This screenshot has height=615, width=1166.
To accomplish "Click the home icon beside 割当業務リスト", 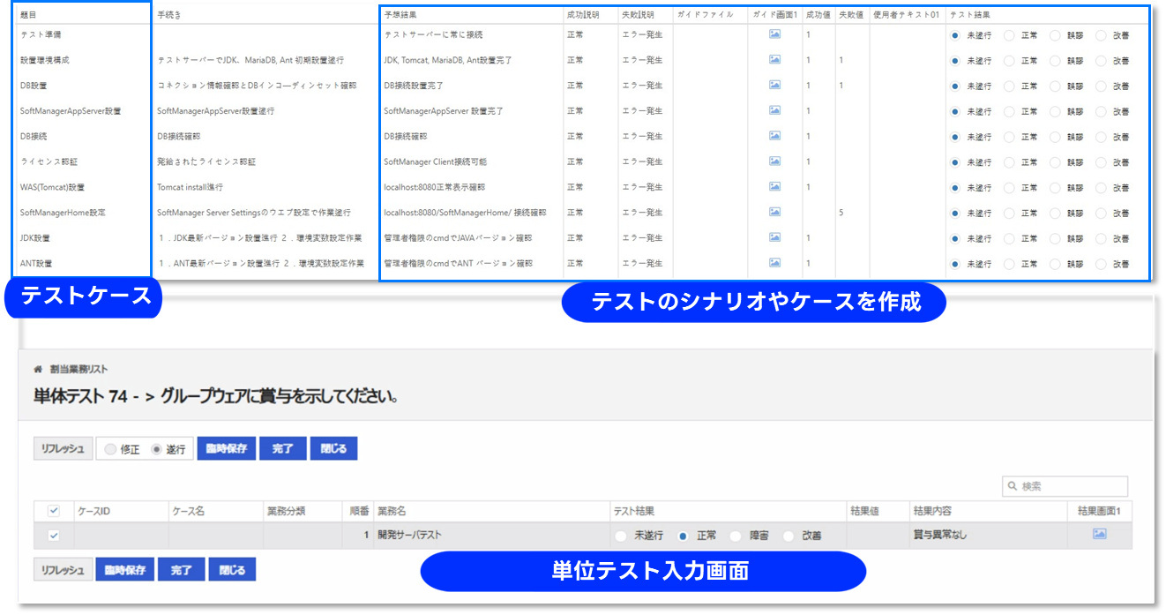I will point(38,369).
